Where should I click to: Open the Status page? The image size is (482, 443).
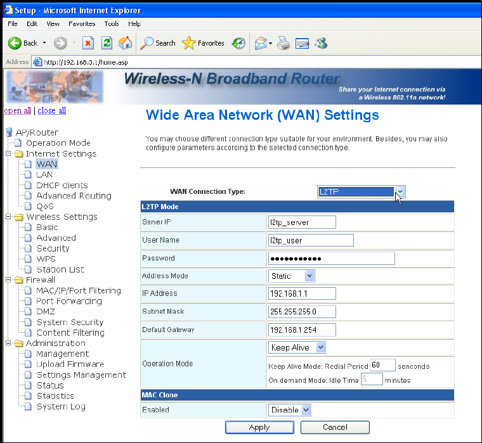[50, 385]
